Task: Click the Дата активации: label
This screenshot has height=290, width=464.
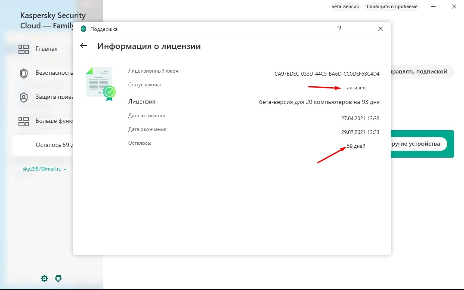Action: pos(147,116)
